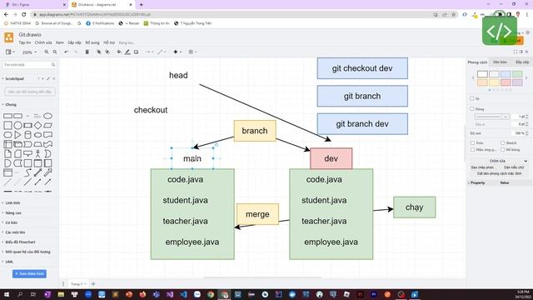Send selection to back
The height and width of the screenshot is (300, 533).
point(107,52)
